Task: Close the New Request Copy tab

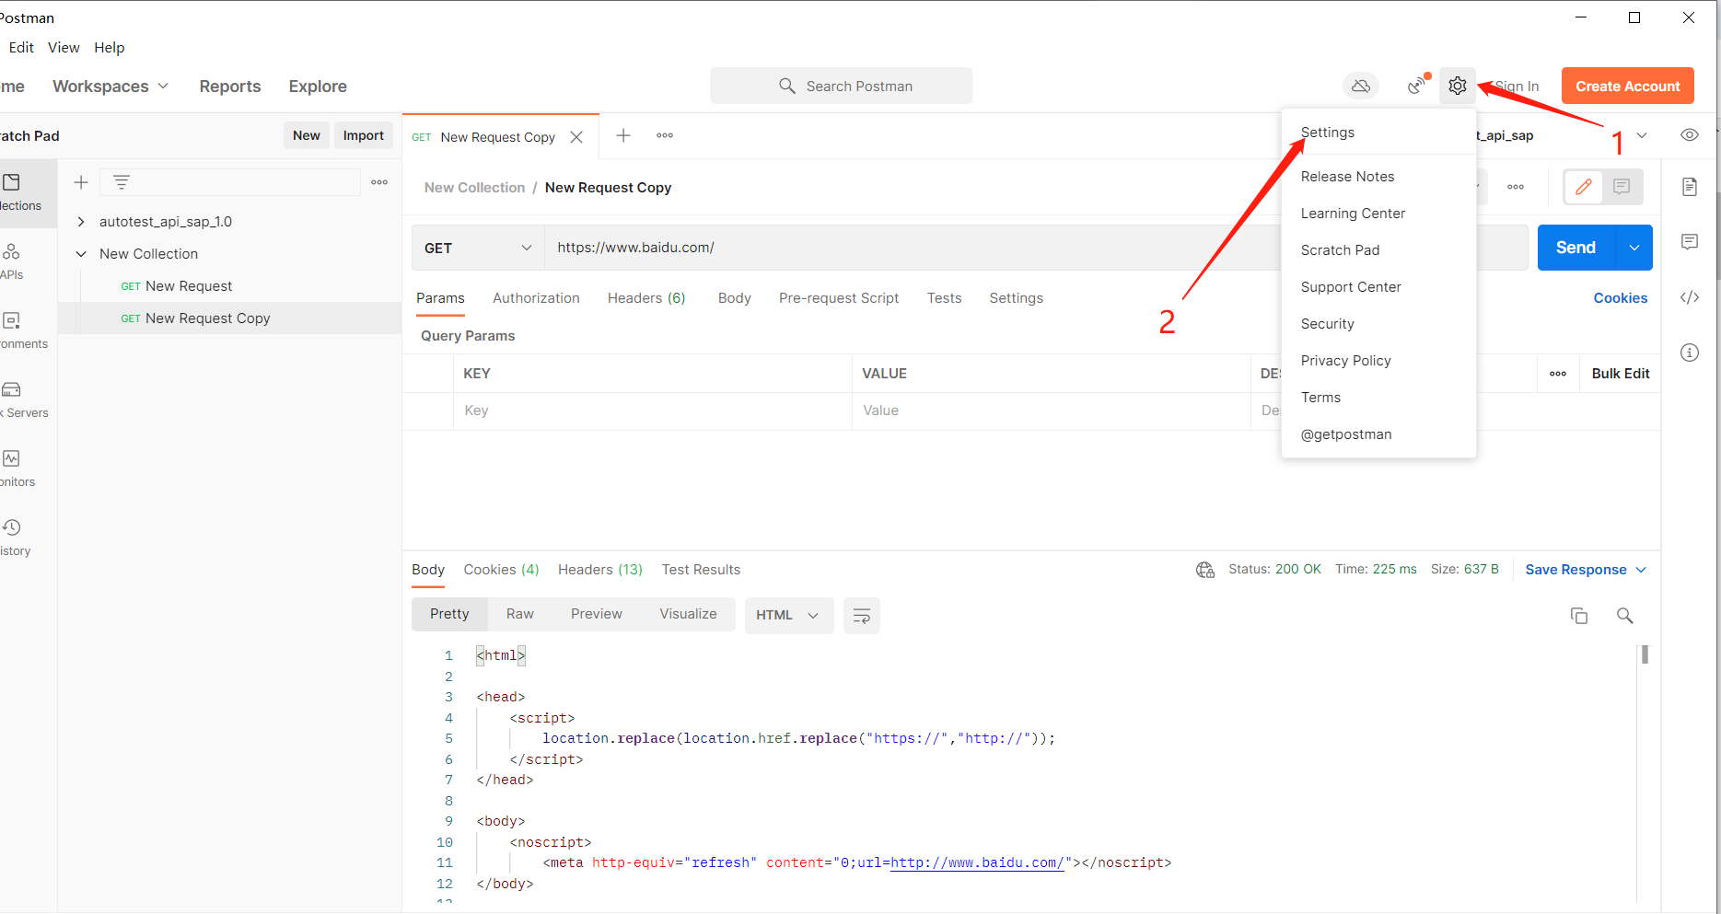Action: click(576, 137)
